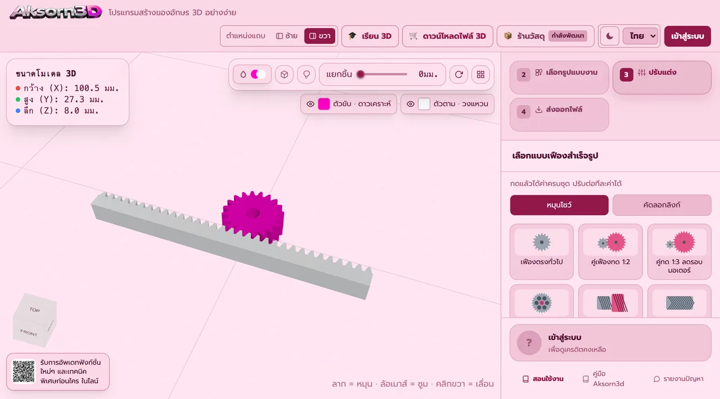Click the sliders icon on step 3 tab

[x=642, y=72]
